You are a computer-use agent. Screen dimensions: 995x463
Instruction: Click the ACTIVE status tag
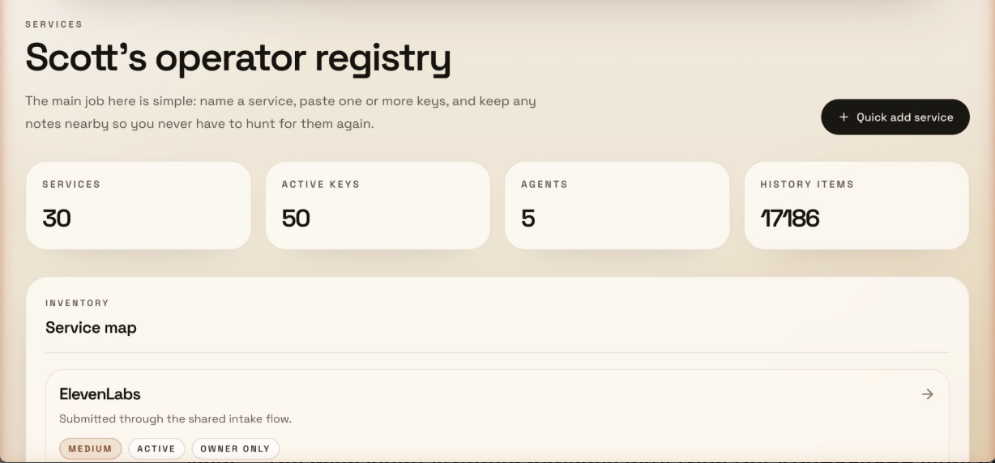coord(156,448)
